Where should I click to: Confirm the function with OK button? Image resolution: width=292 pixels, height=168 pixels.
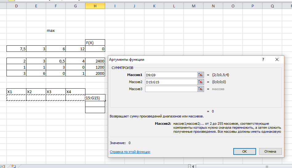click(x=245, y=151)
